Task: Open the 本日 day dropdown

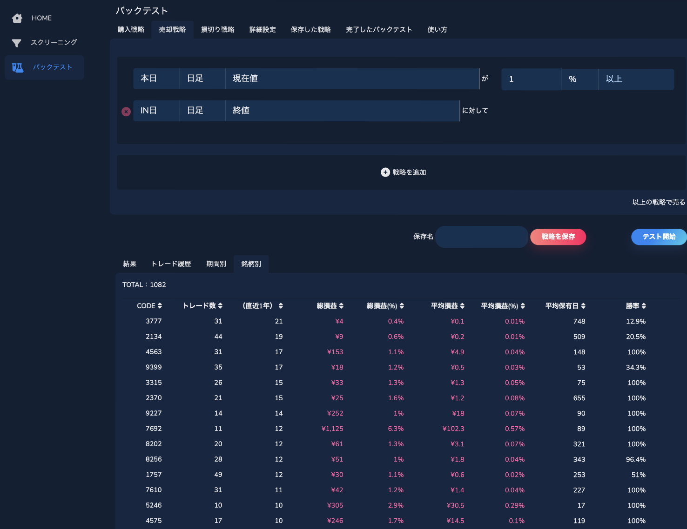Action: pyautogui.click(x=156, y=79)
